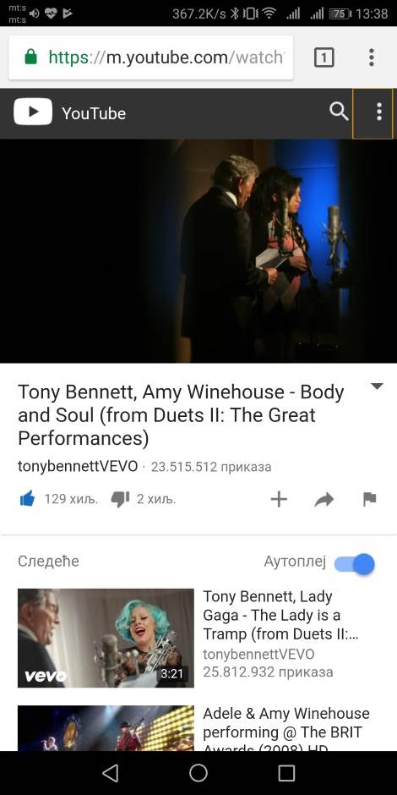Open Chrome's three-dot browser menu
This screenshot has height=795, width=397.
click(x=371, y=58)
